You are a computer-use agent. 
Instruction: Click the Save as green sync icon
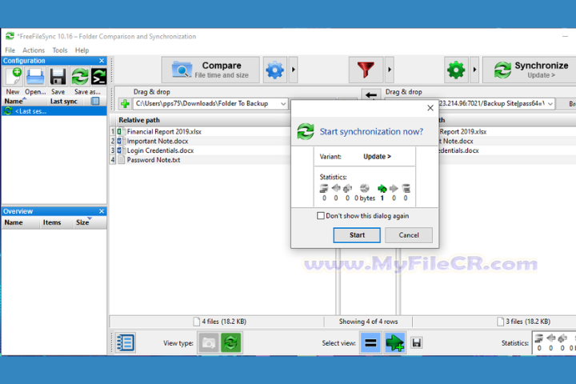pos(80,77)
